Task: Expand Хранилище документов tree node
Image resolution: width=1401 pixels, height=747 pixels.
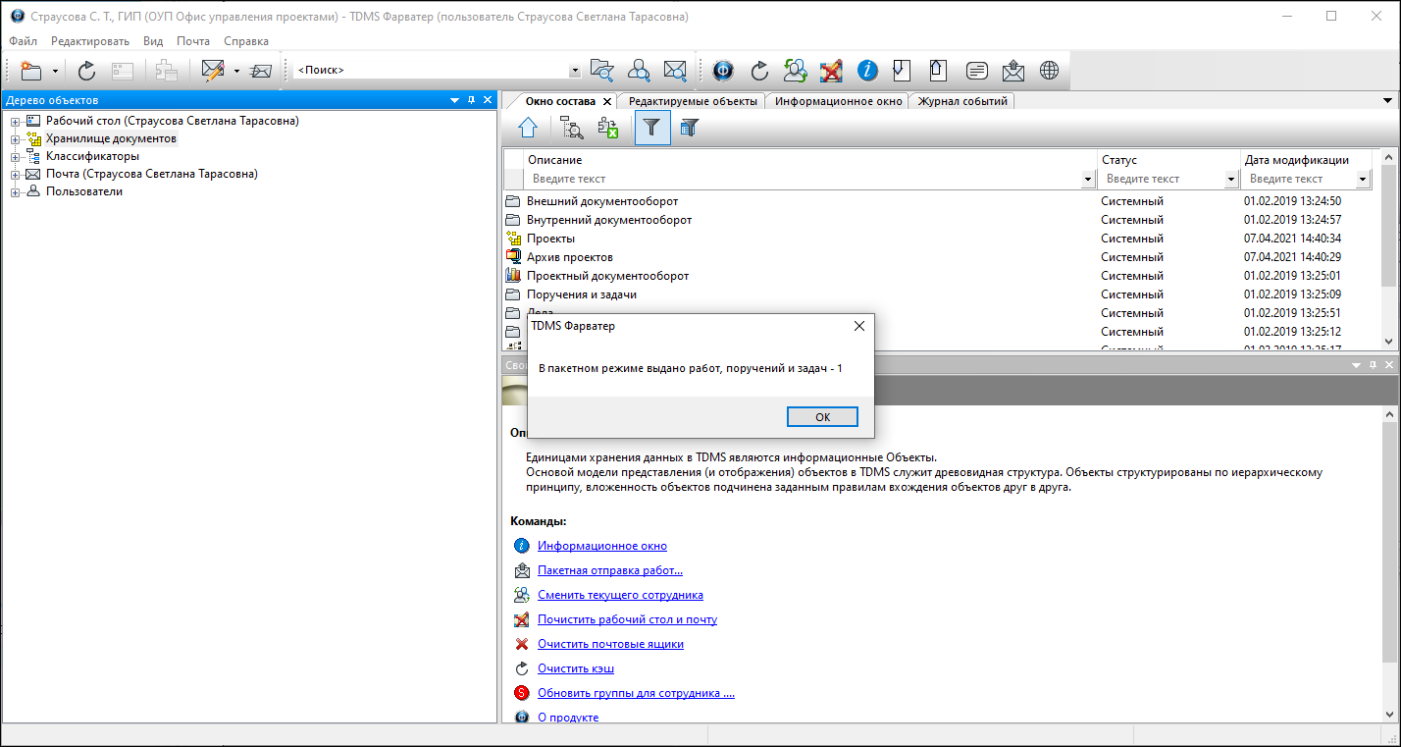Action: (x=16, y=139)
